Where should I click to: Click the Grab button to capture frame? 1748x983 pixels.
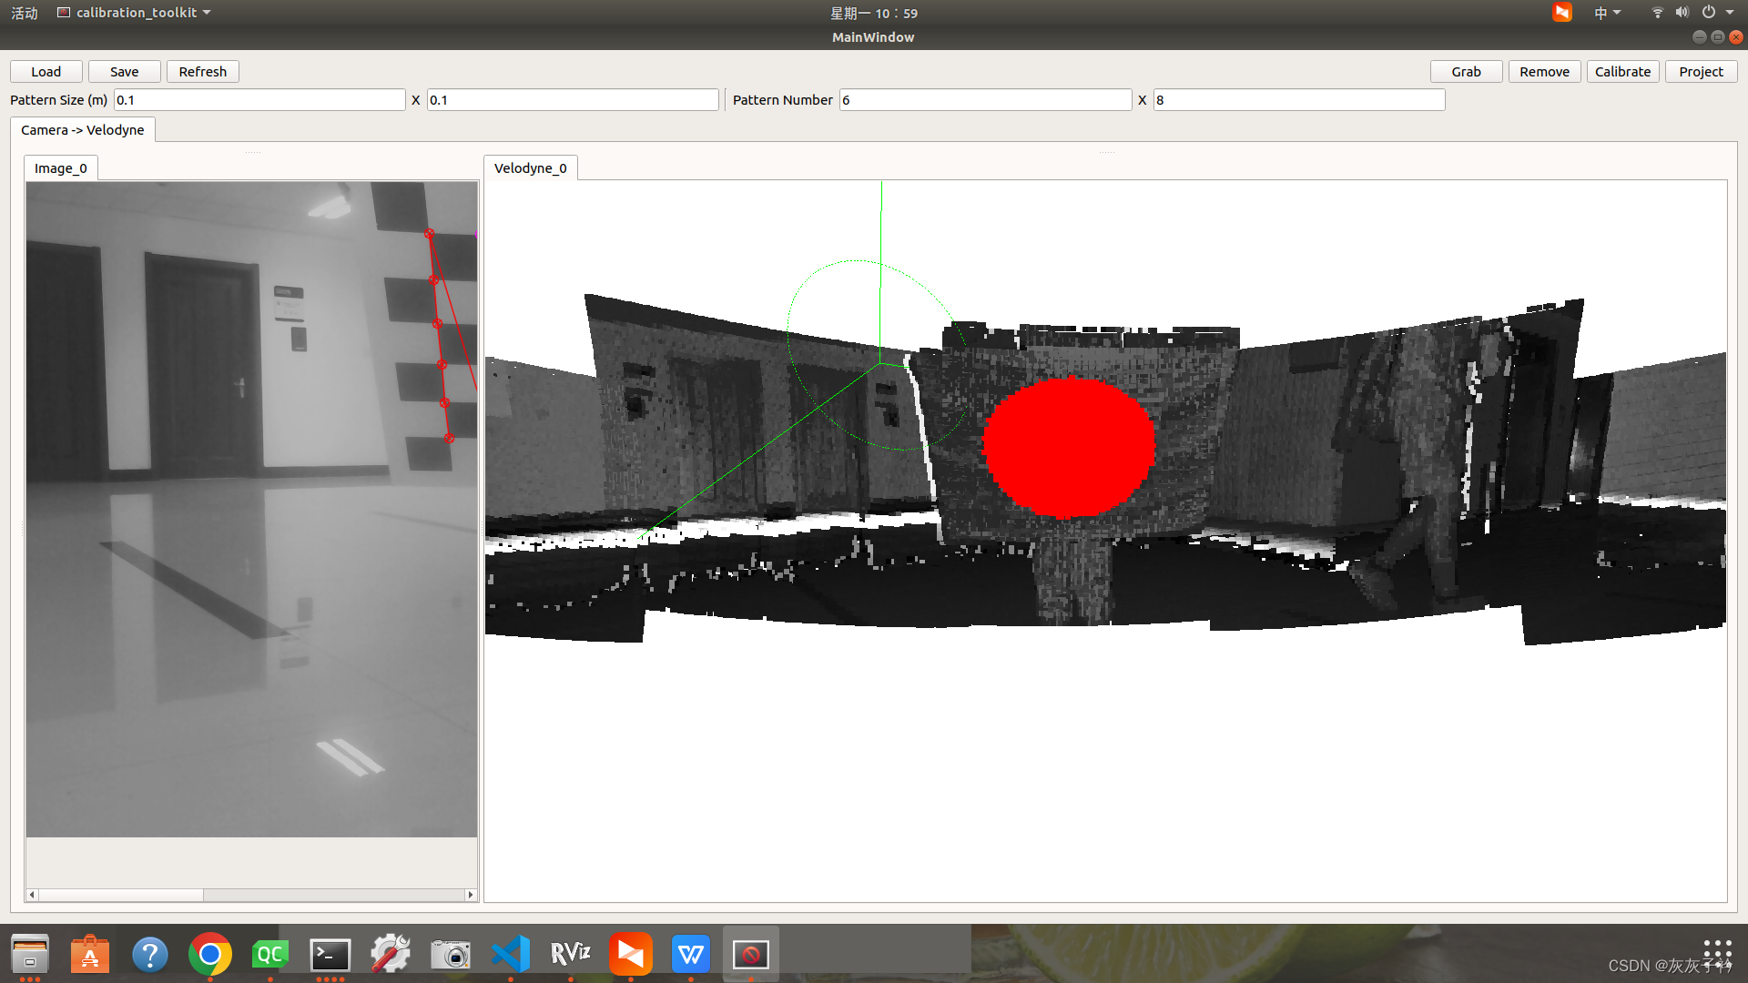1466,71
